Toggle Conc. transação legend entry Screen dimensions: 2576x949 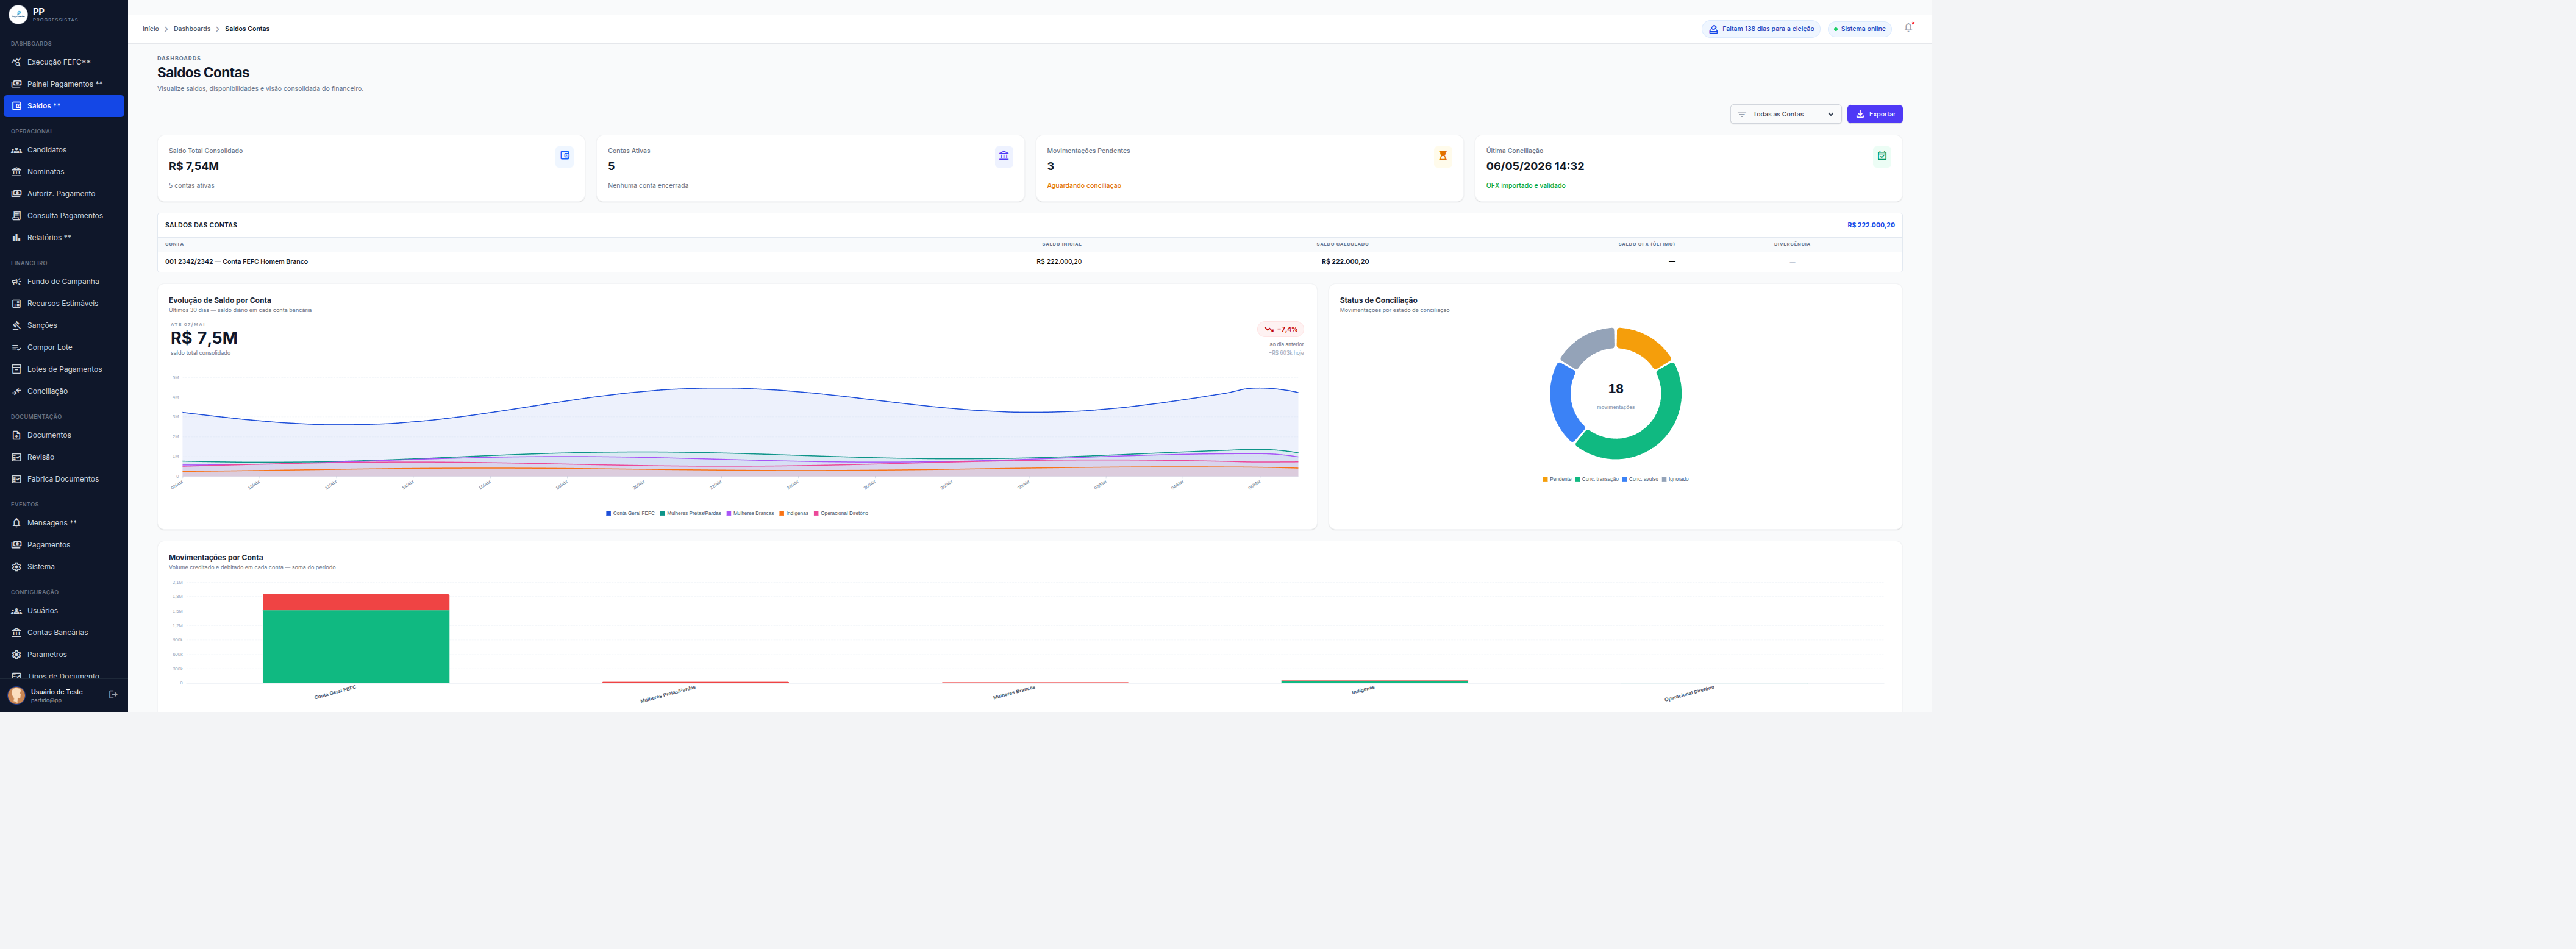click(1597, 479)
